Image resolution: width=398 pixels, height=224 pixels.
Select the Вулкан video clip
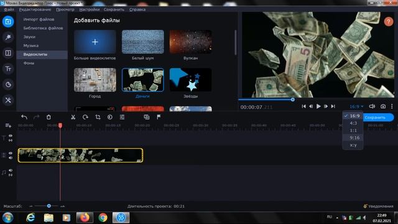tap(191, 42)
